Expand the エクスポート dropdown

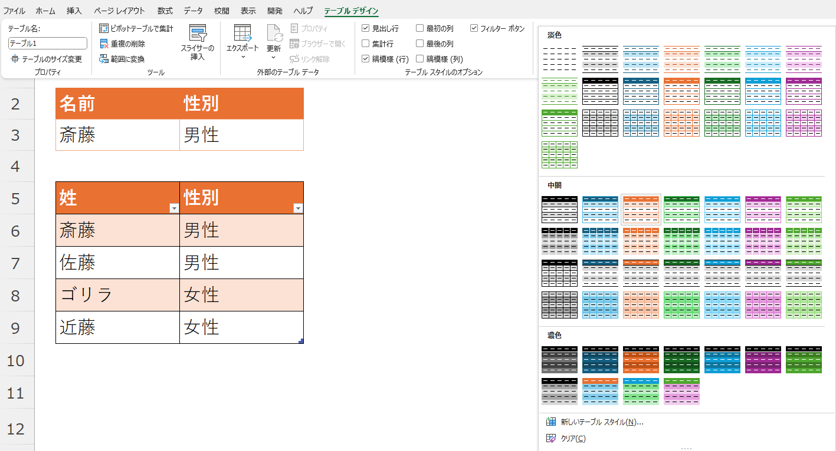242,57
